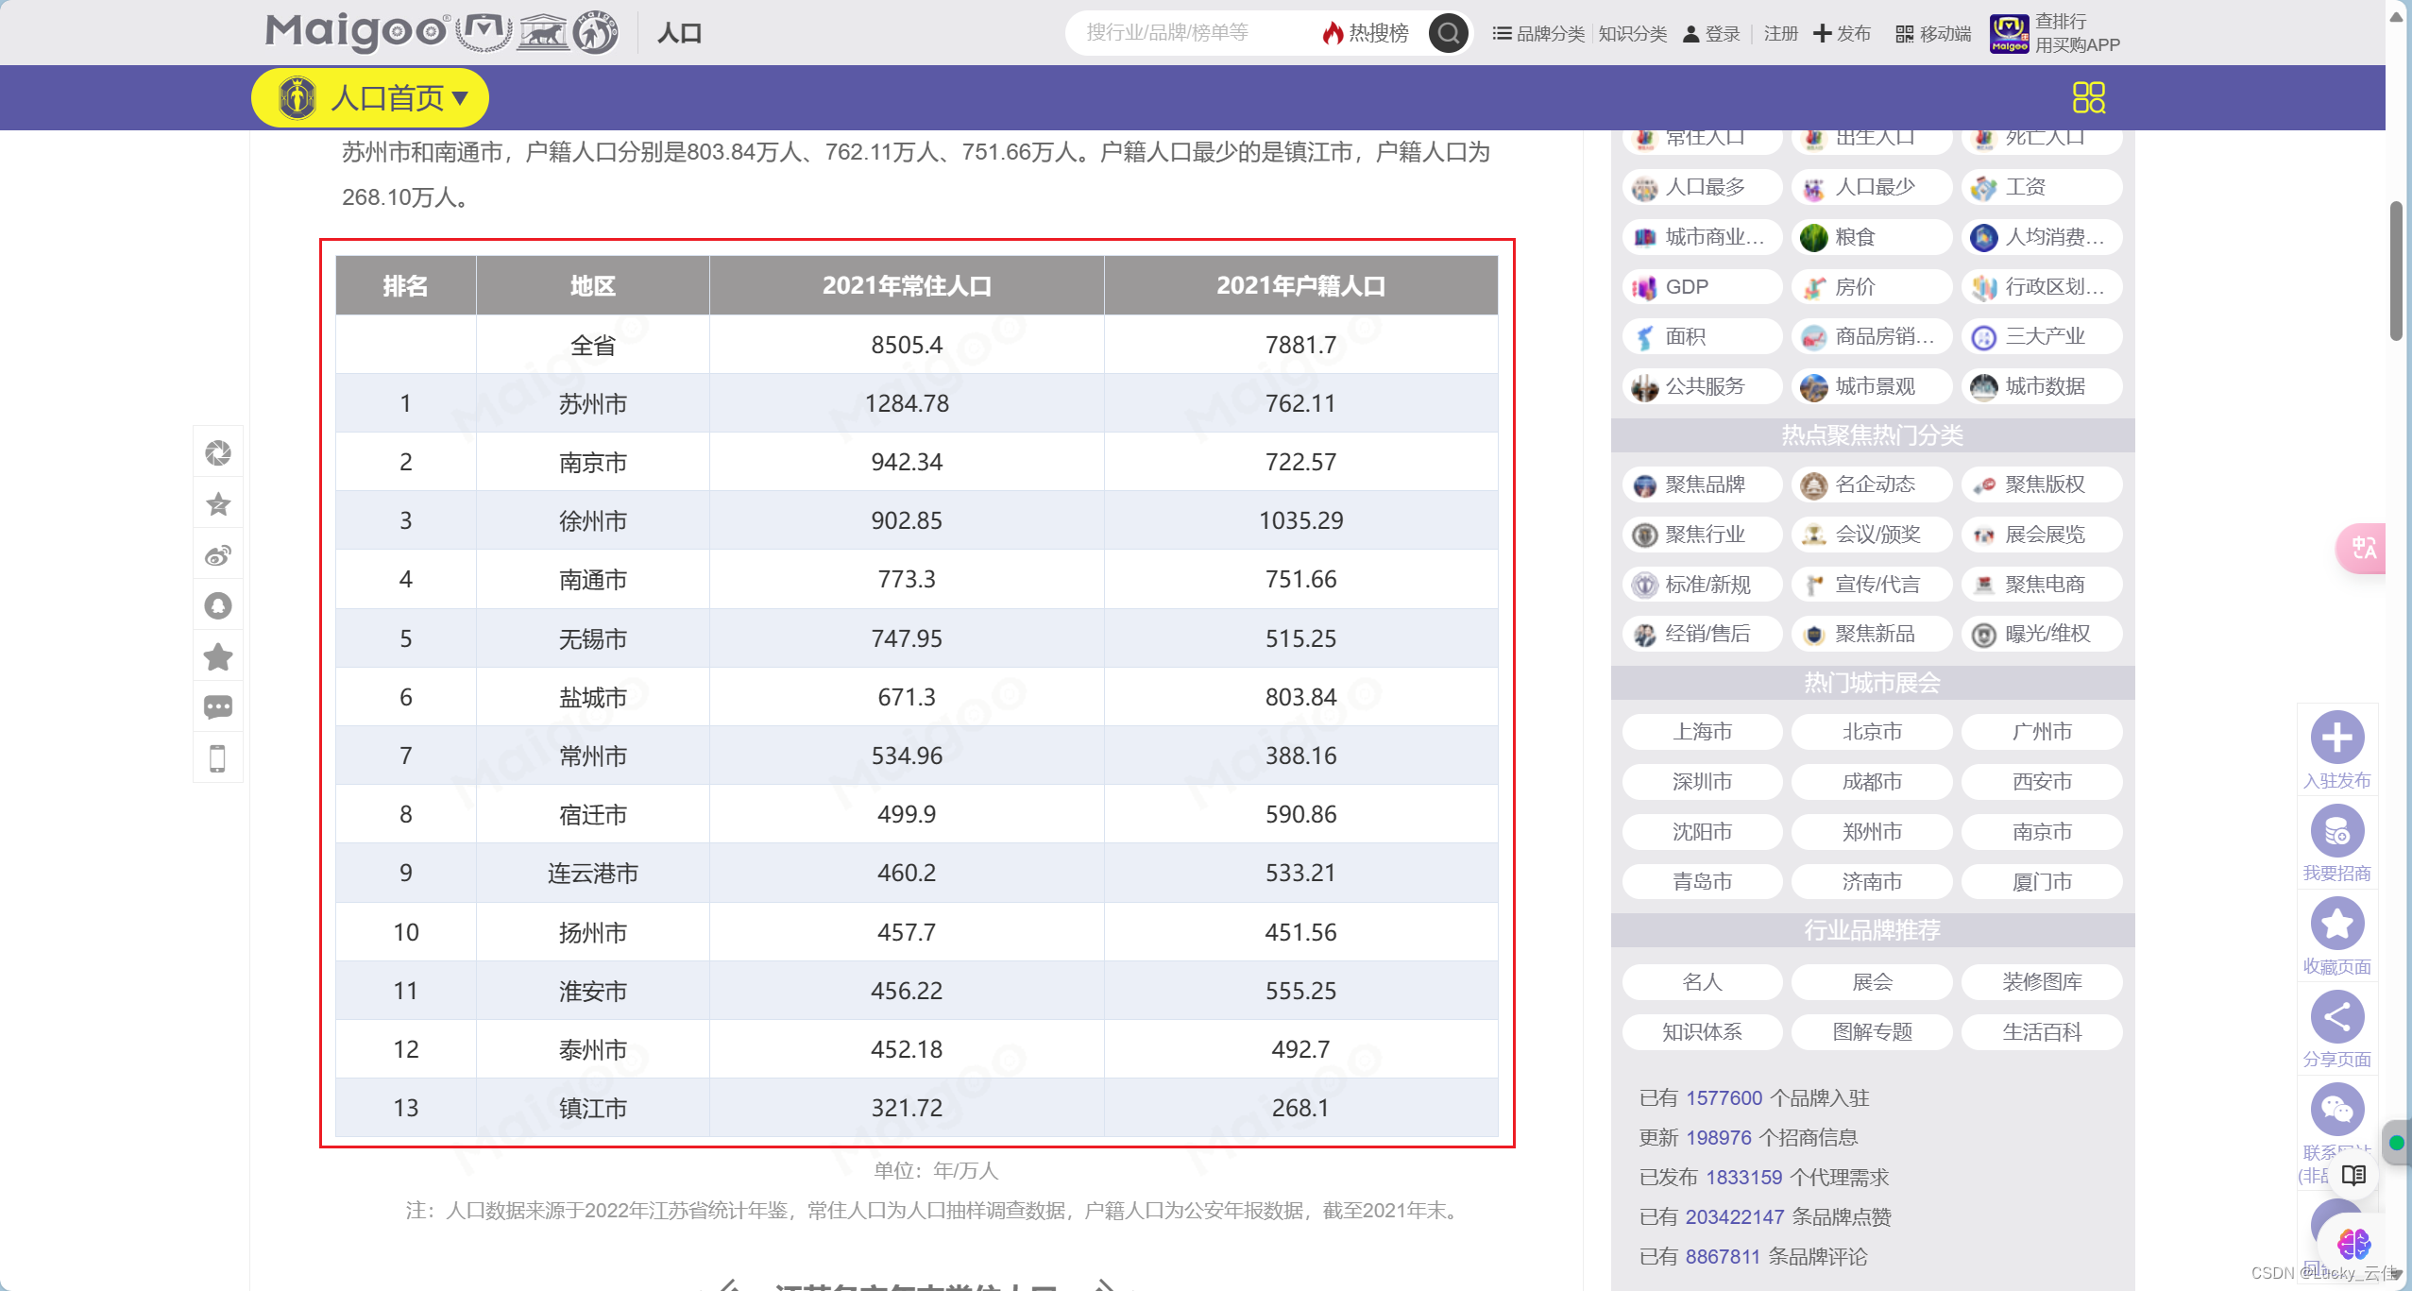Click the Maigoo logo
2412x1291 pixels.
click(x=357, y=32)
